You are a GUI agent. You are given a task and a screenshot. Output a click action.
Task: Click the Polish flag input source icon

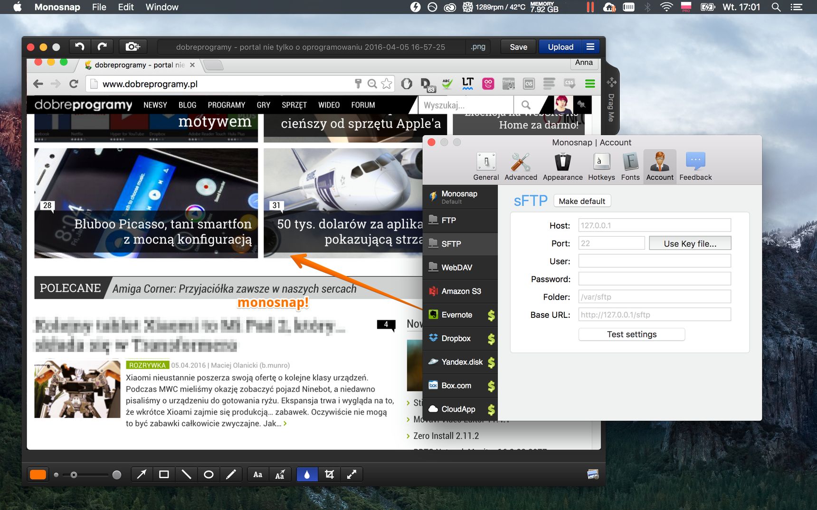[x=686, y=7]
